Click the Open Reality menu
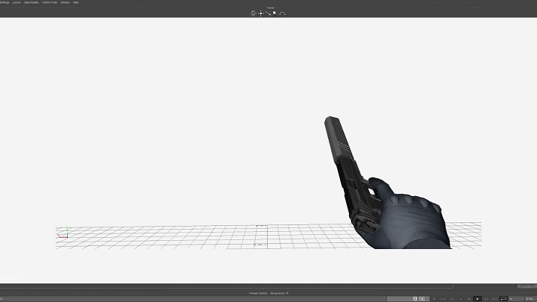 [31, 2]
